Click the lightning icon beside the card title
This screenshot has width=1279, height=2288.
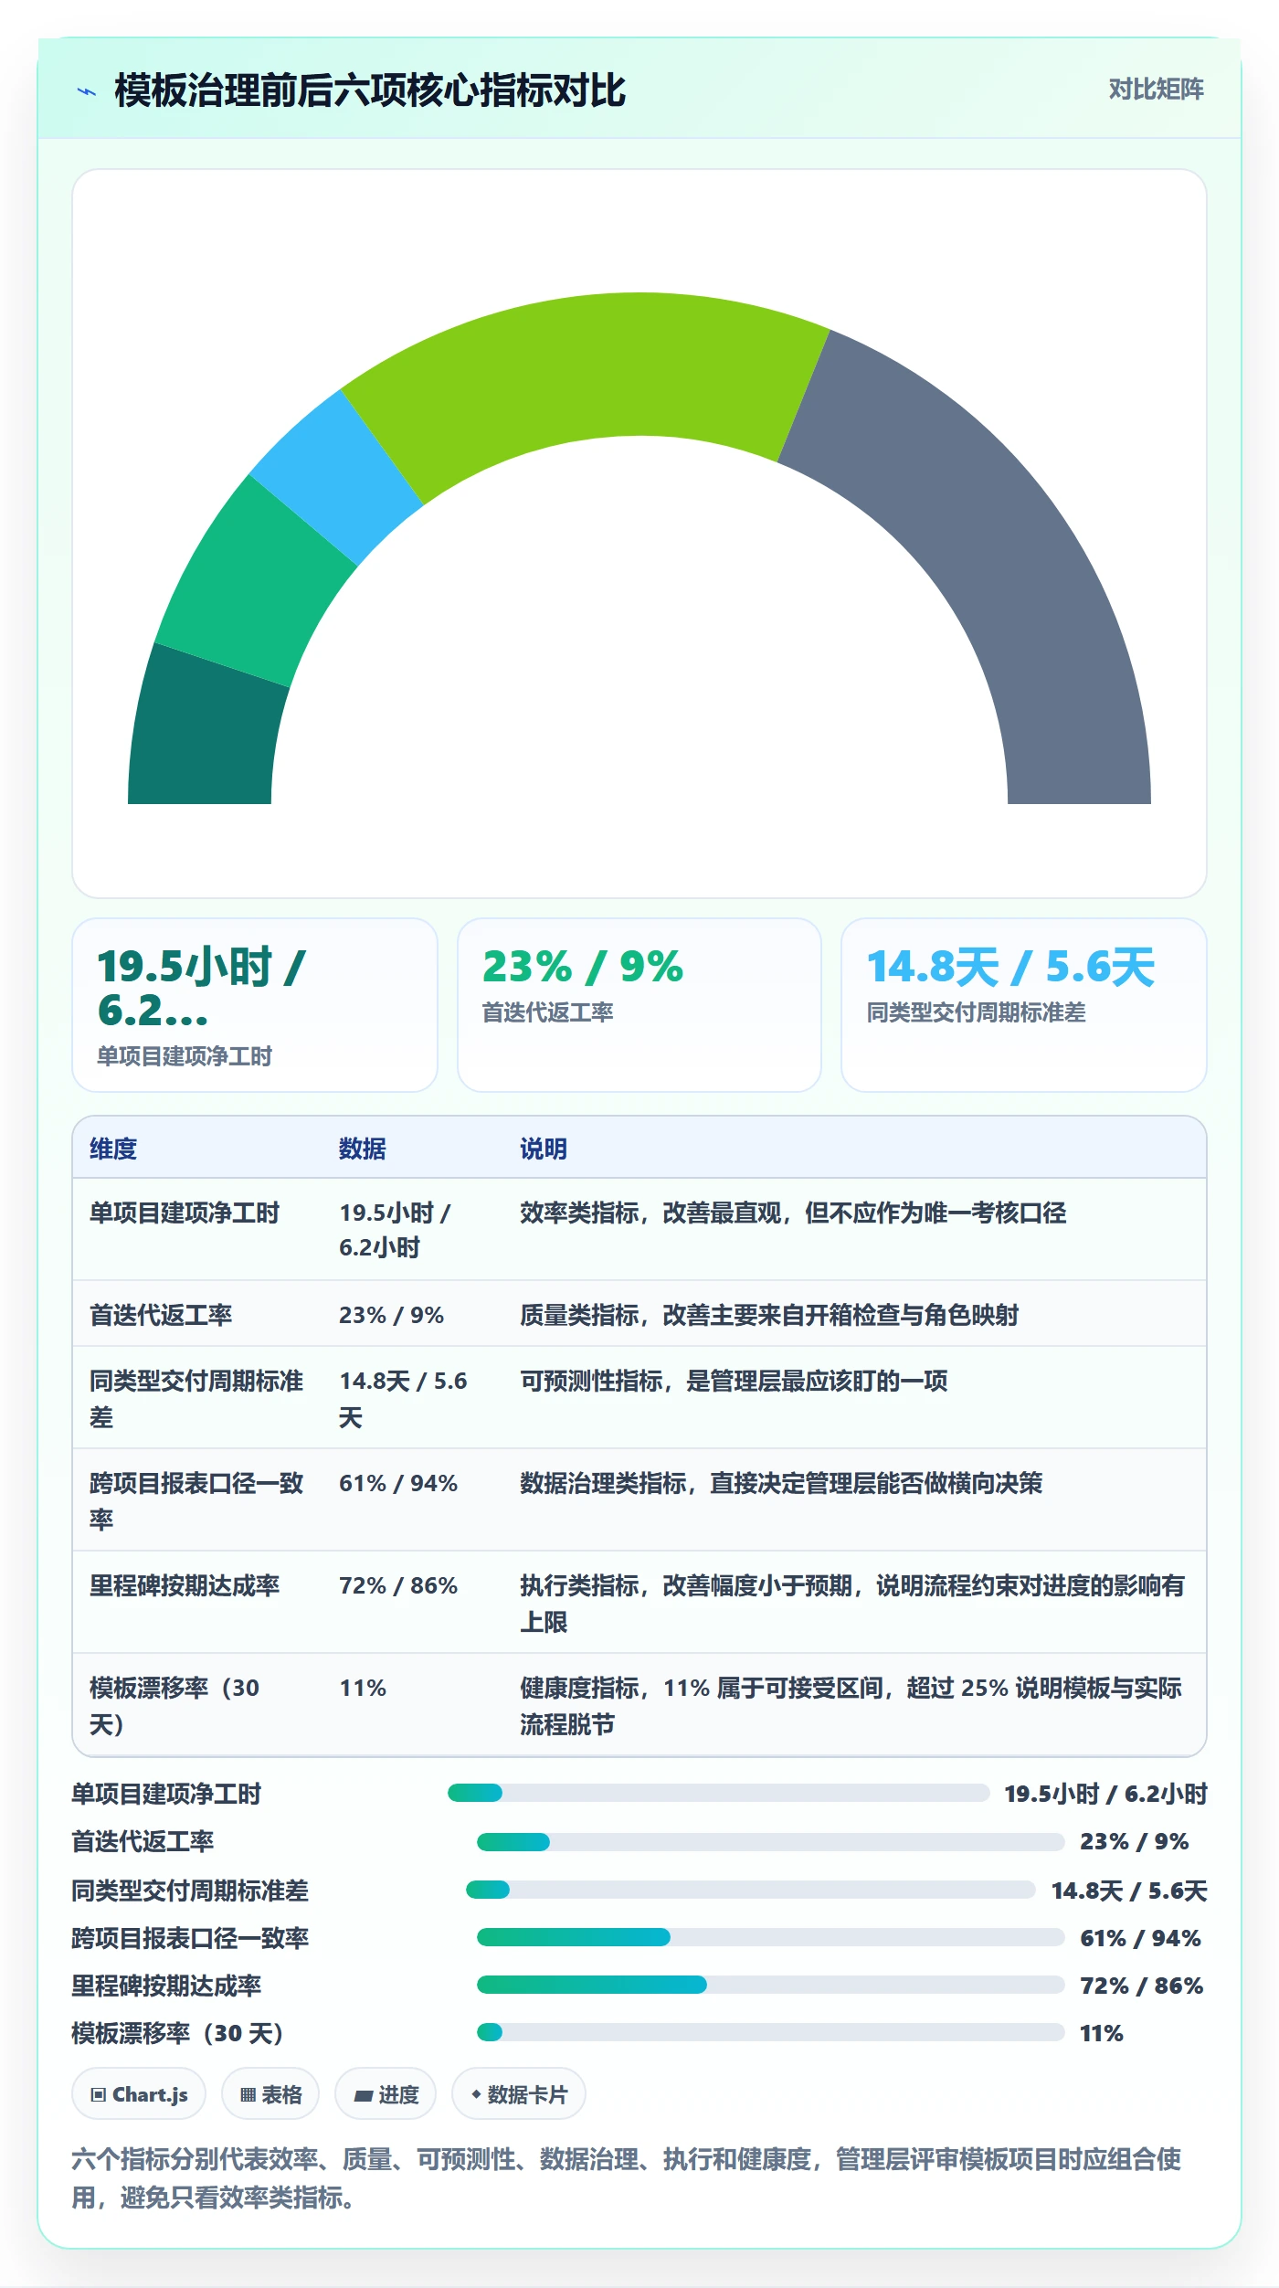pyautogui.click(x=87, y=91)
